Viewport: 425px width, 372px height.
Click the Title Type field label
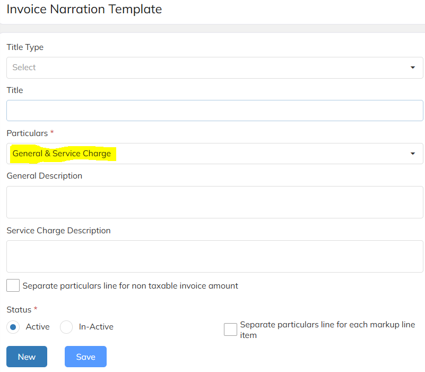(25, 47)
